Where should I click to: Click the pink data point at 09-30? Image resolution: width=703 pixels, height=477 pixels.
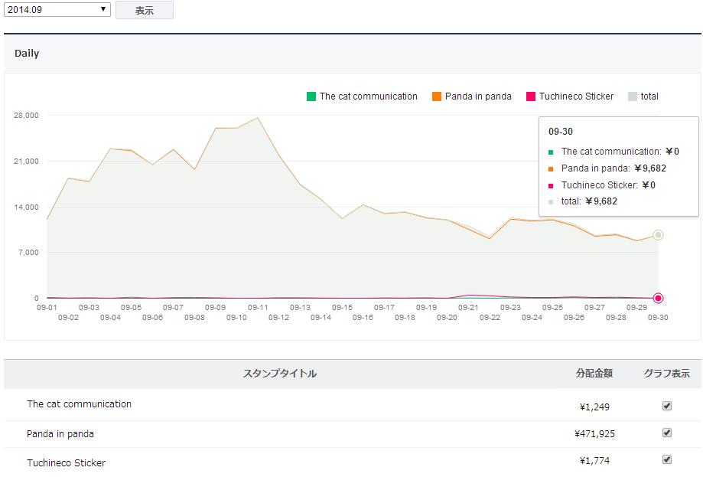tap(658, 298)
